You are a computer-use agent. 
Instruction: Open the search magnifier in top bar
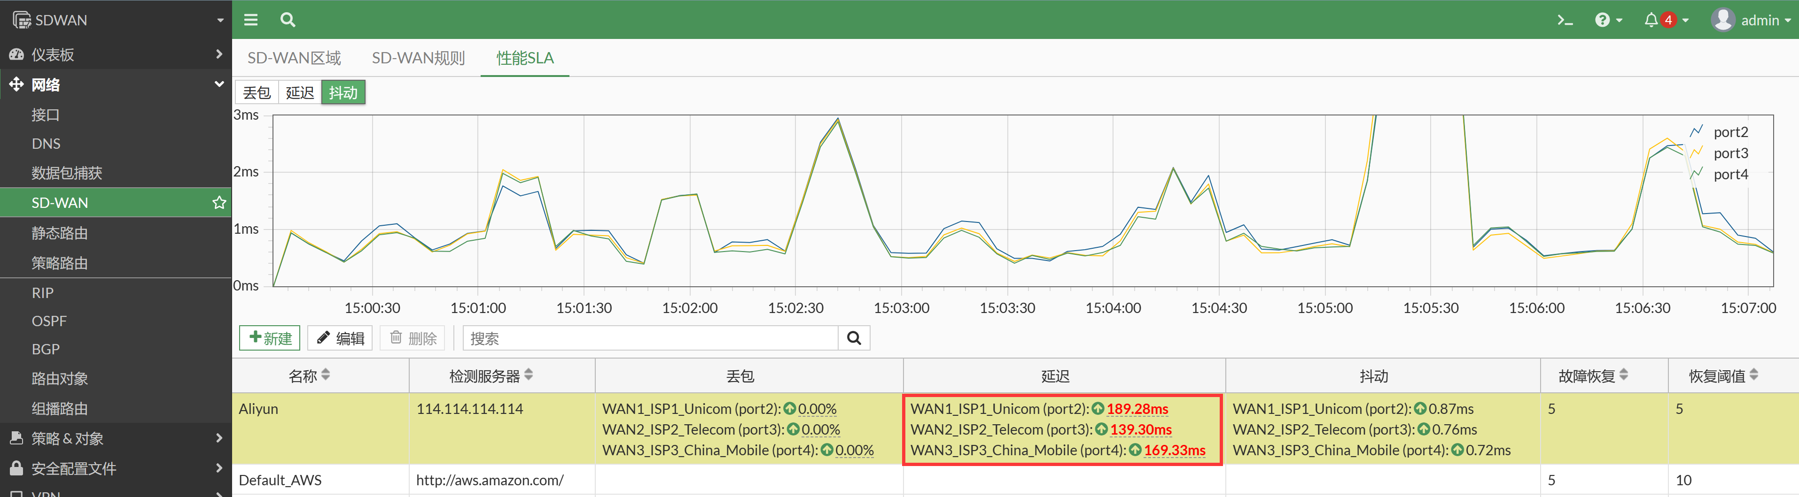point(288,20)
